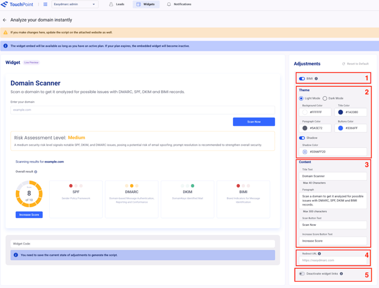Screen dimensions: 379x288
Task: Click the Scan Now button
Action: 253,121
